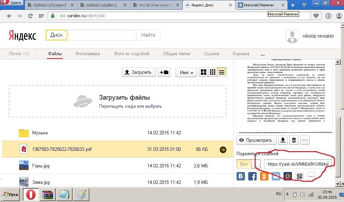The width and height of the screenshot is (344, 202).
Task: Share the link to Facebook
Action: pos(252,176)
